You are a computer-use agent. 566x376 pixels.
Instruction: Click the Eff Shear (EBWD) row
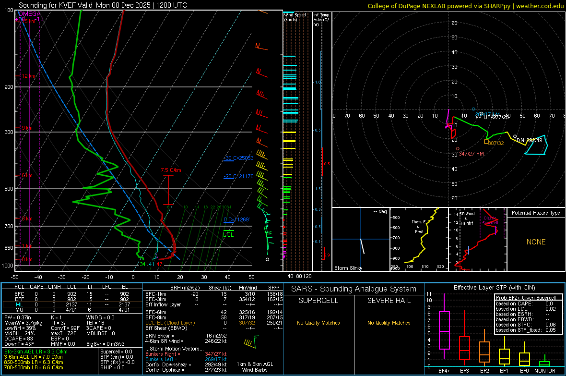pos(214,328)
